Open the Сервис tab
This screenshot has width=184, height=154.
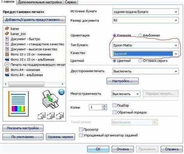(71, 2)
